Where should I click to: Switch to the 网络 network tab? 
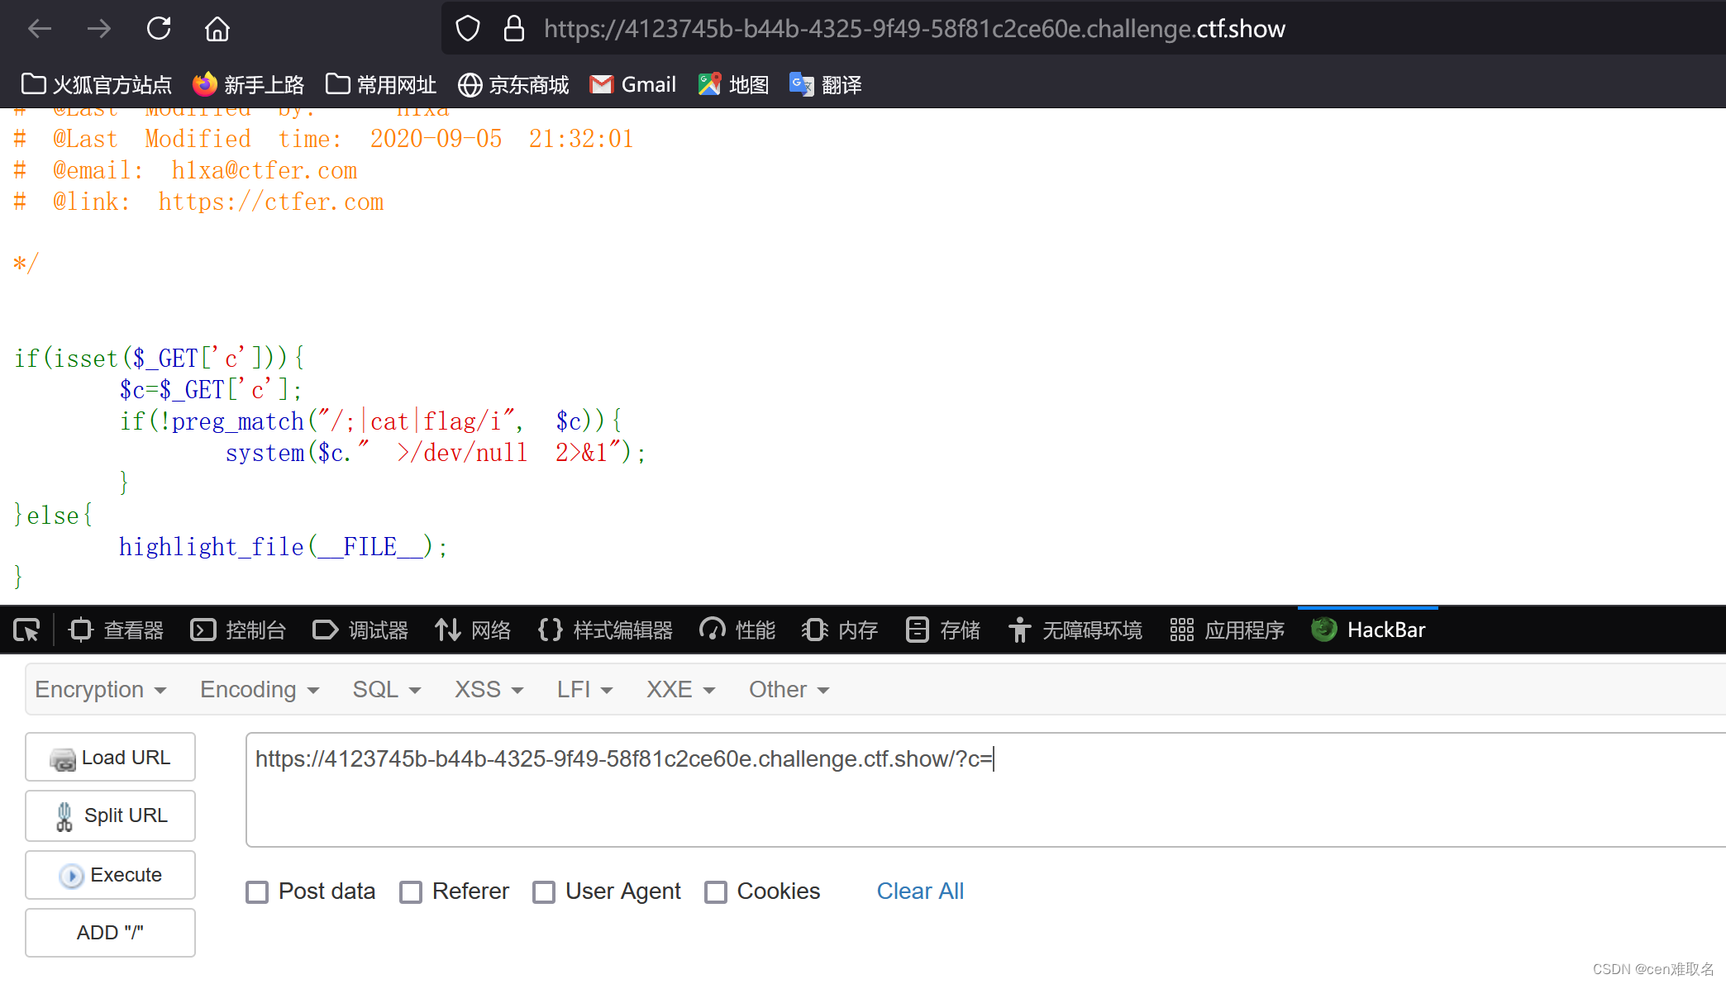(x=474, y=630)
